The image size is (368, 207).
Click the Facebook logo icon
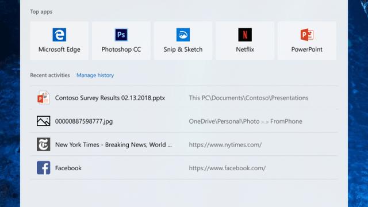pos(44,168)
